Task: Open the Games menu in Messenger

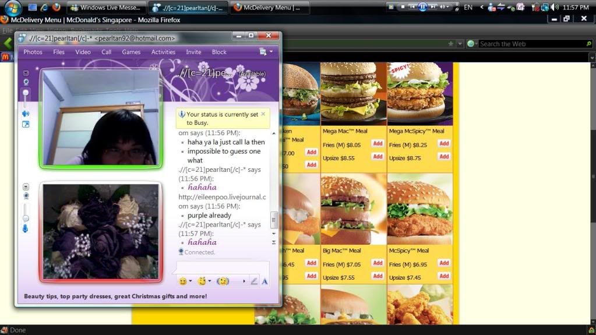Action: click(131, 52)
